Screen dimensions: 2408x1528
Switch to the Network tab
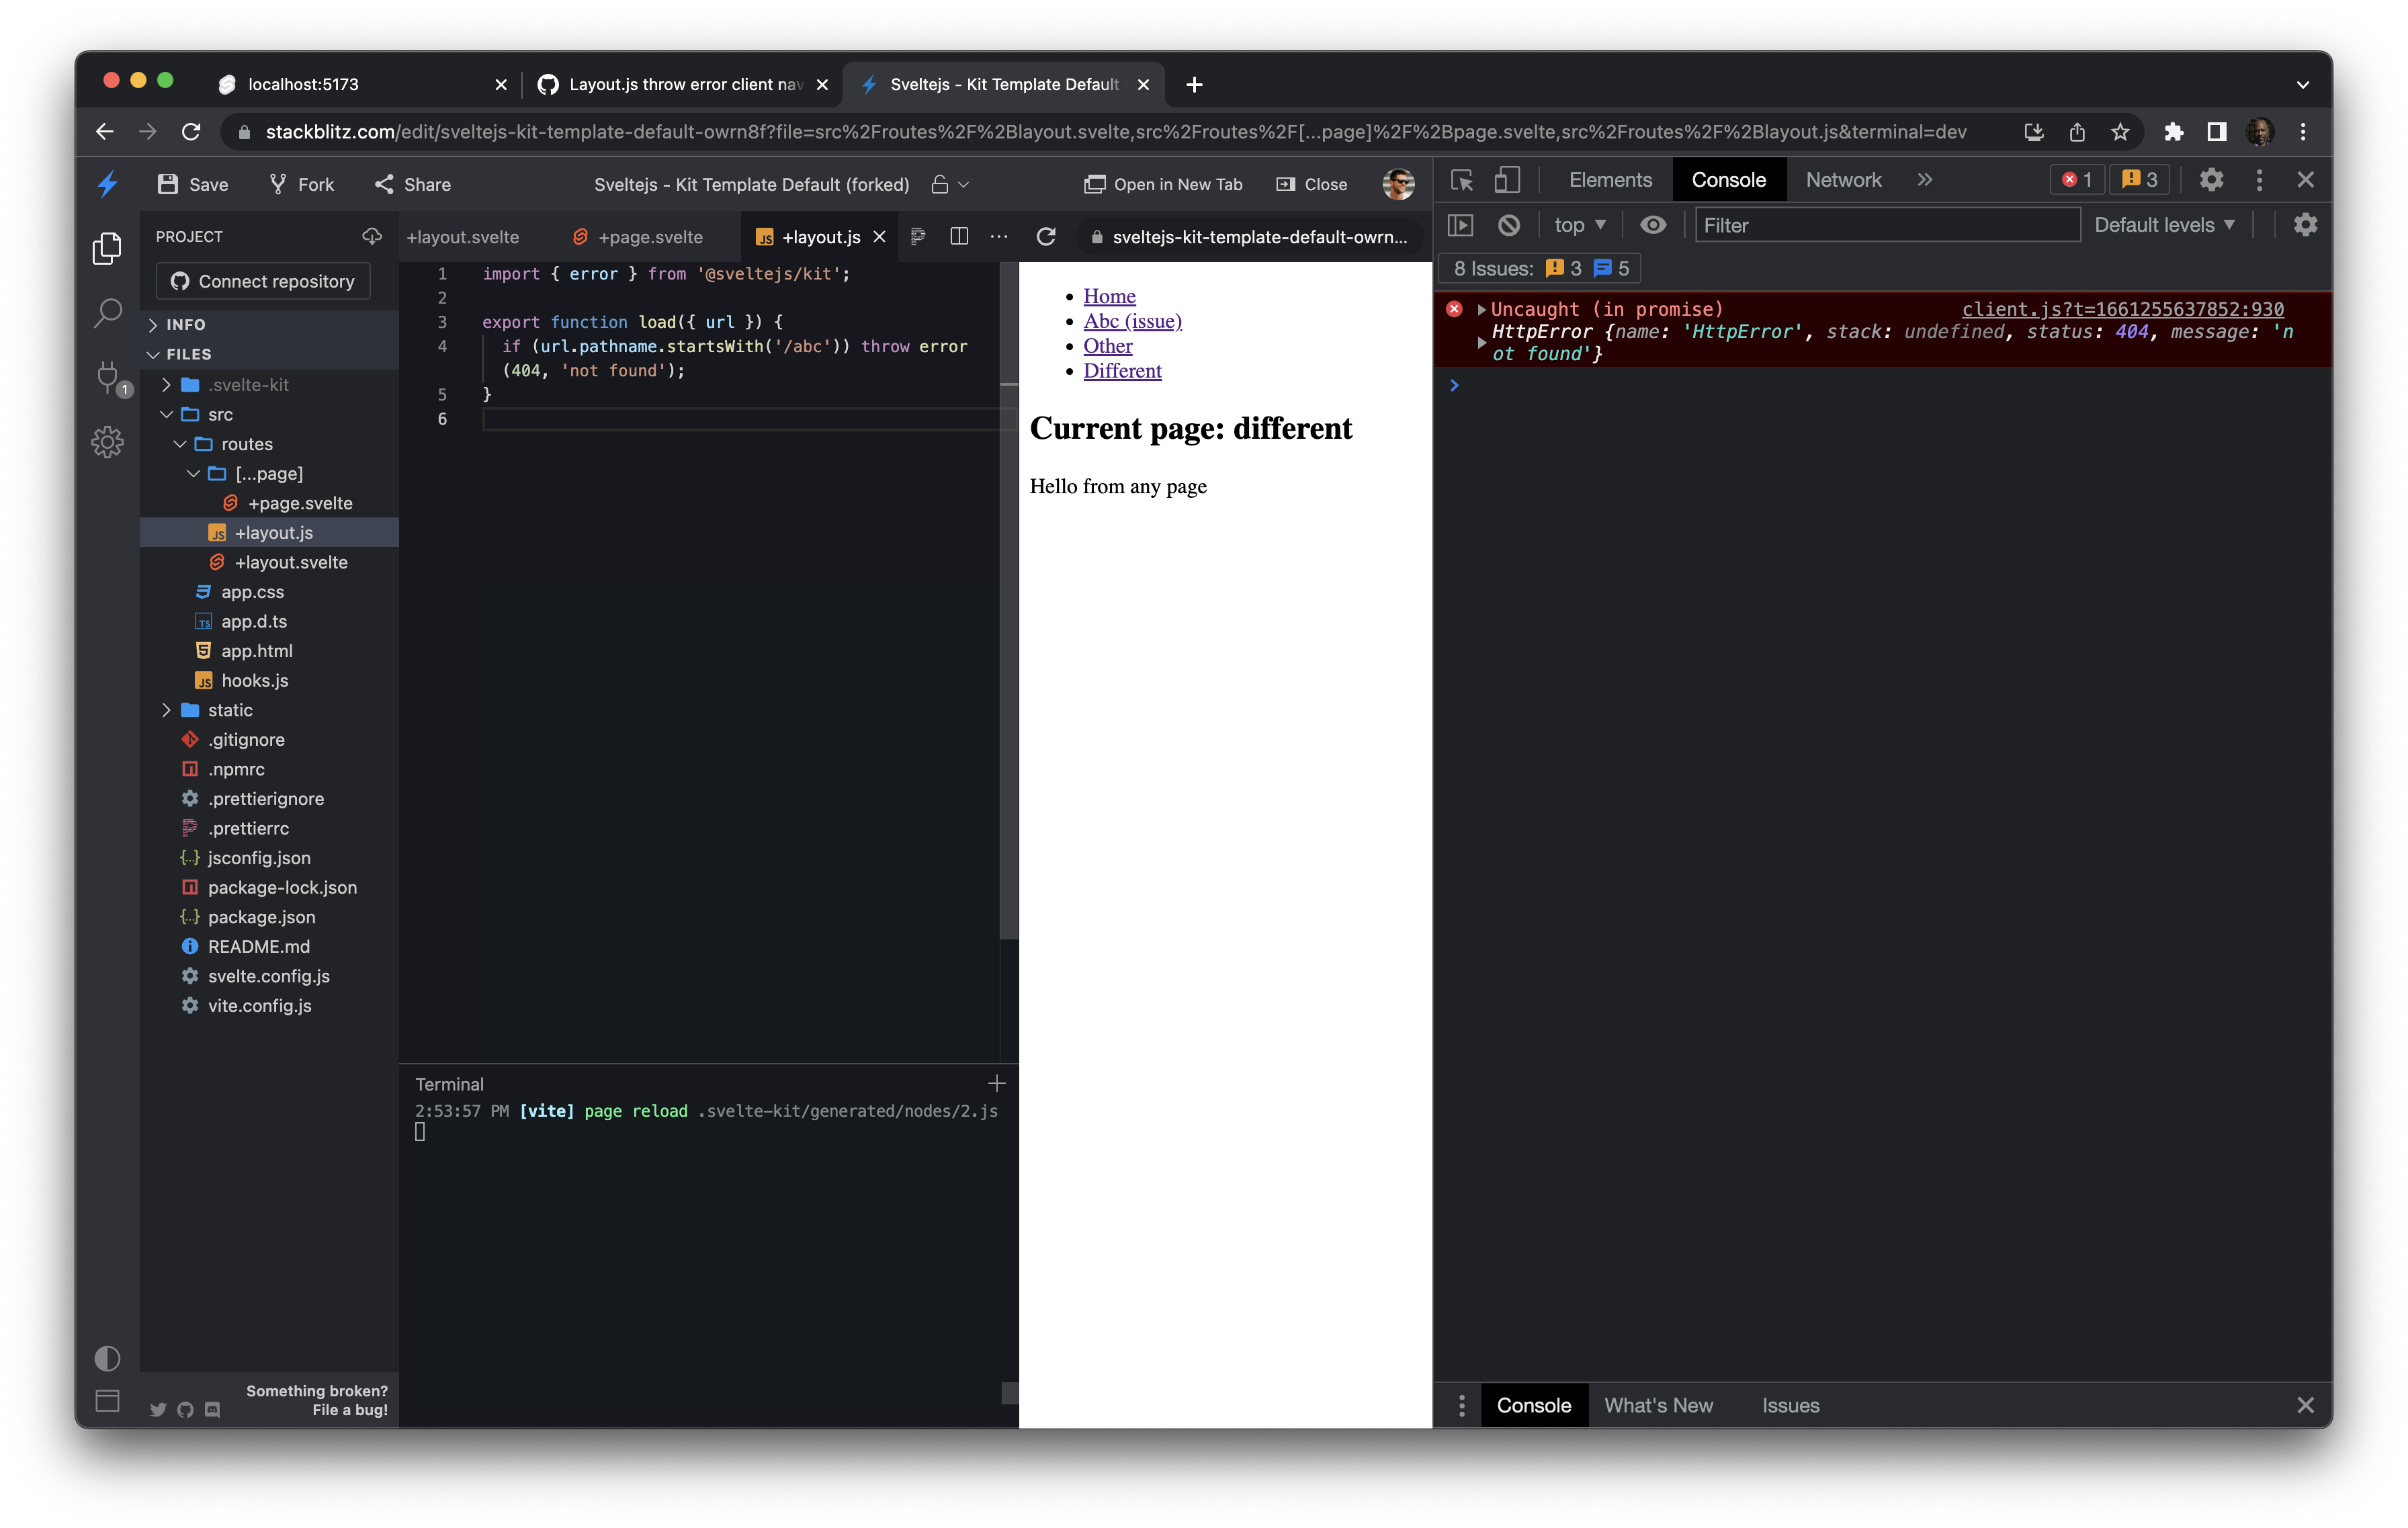[1843, 180]
